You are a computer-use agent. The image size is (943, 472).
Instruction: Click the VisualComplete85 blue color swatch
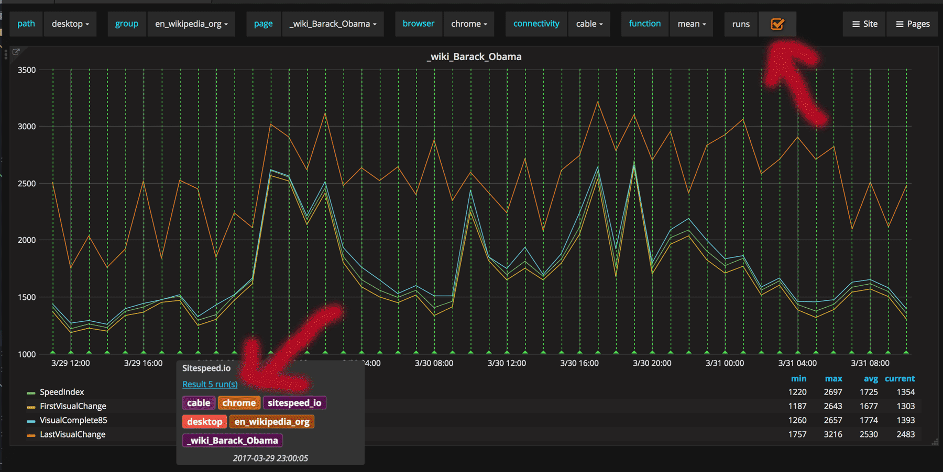point(31,421)
